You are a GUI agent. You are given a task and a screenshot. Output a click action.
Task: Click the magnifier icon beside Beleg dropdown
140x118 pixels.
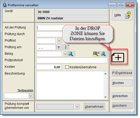[71, 54]
